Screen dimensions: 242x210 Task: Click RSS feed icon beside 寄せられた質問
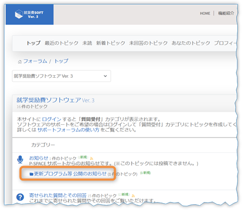click(133, 196)
